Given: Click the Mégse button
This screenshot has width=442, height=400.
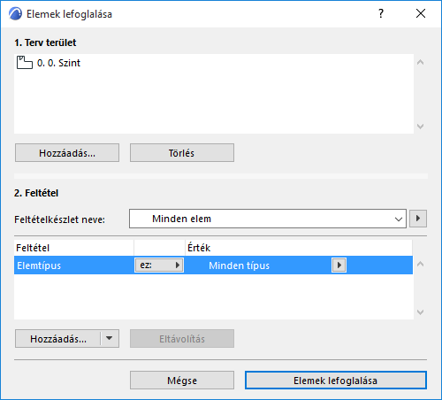Looking at the screenshot, I should click(182, 381).
